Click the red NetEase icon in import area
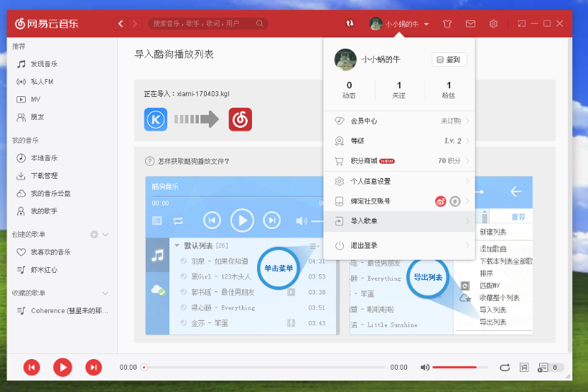The height and width of the screenshot is (392, 588). click(241, 119)
